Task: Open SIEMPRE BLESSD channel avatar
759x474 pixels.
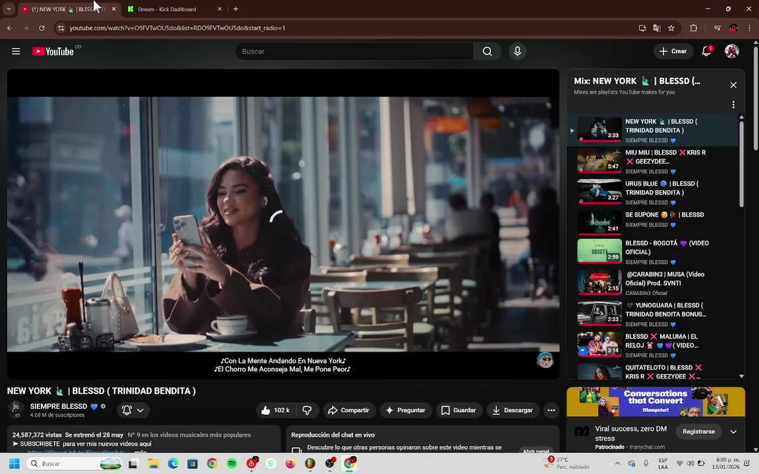Action: [16, 409]
